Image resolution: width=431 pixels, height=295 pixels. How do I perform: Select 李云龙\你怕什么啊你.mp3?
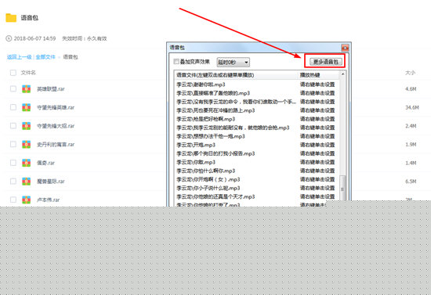click(x=206, y=171)
